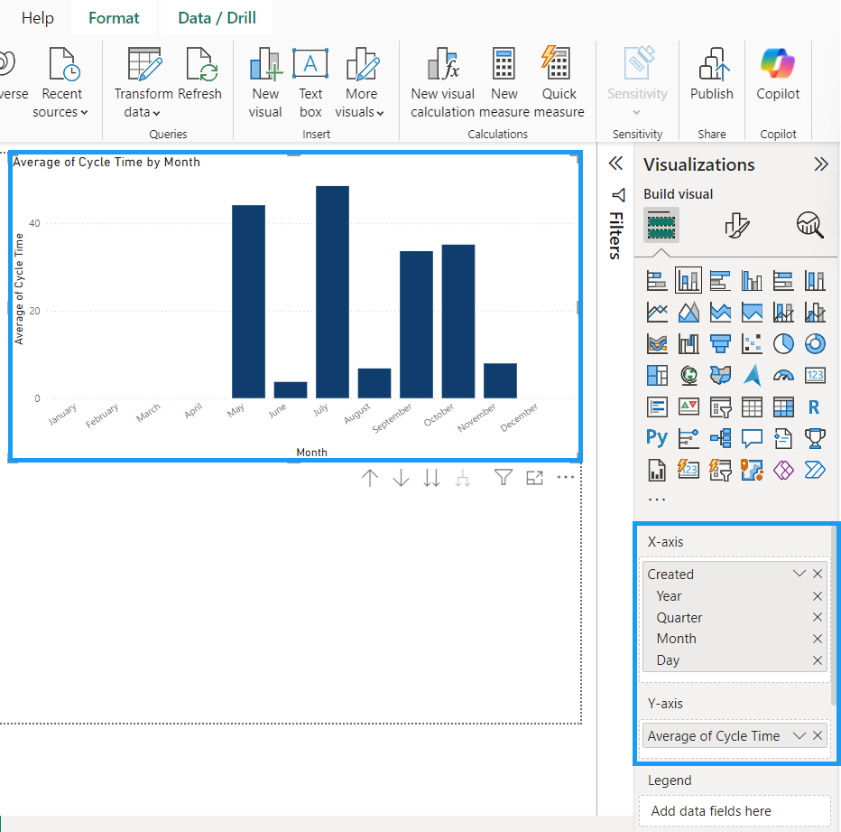Click the funnel chart visualization
The width and height of the screenshot is (841, 832).
[720, 343]
